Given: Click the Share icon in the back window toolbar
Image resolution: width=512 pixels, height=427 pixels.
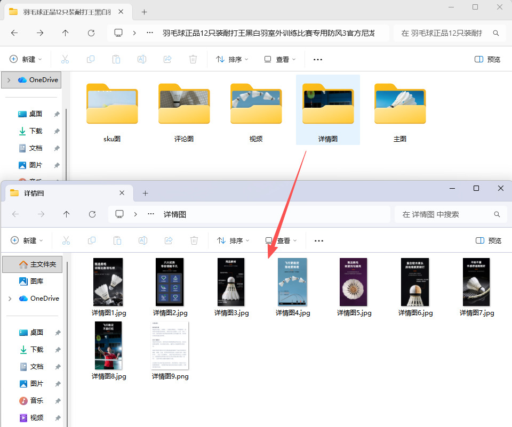Looking at the screenshot, I should click(167, 59).
